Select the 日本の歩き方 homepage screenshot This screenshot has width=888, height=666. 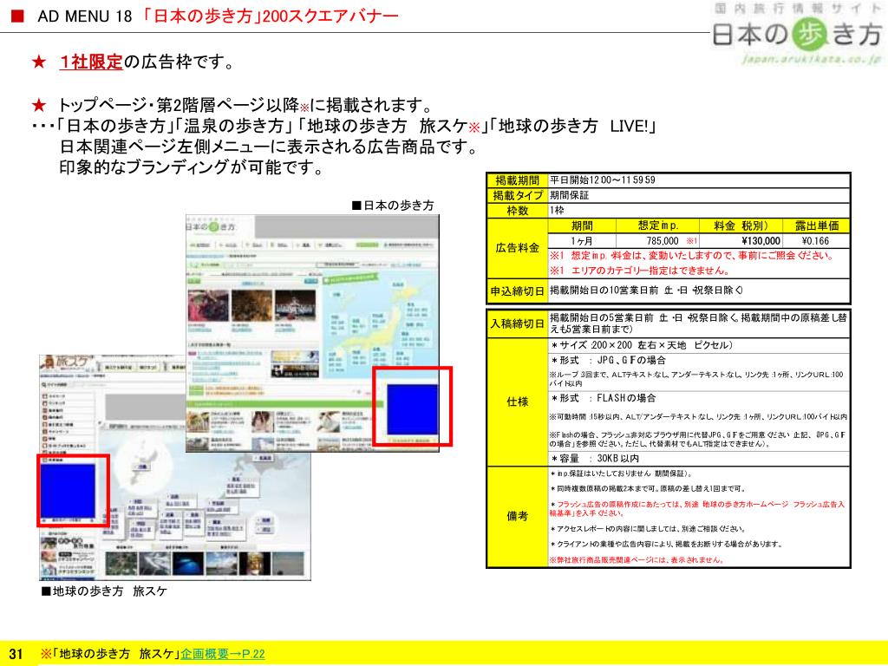(x=312, y=333)
